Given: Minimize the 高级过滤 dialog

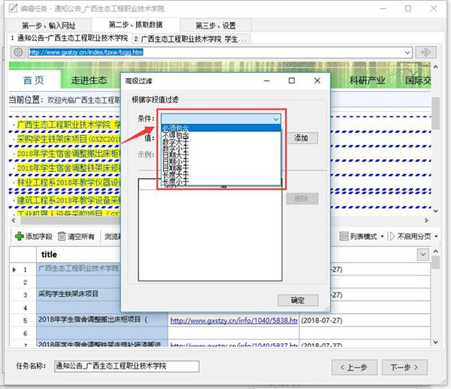Looking at the screenshot, I should tap(267, 81).
